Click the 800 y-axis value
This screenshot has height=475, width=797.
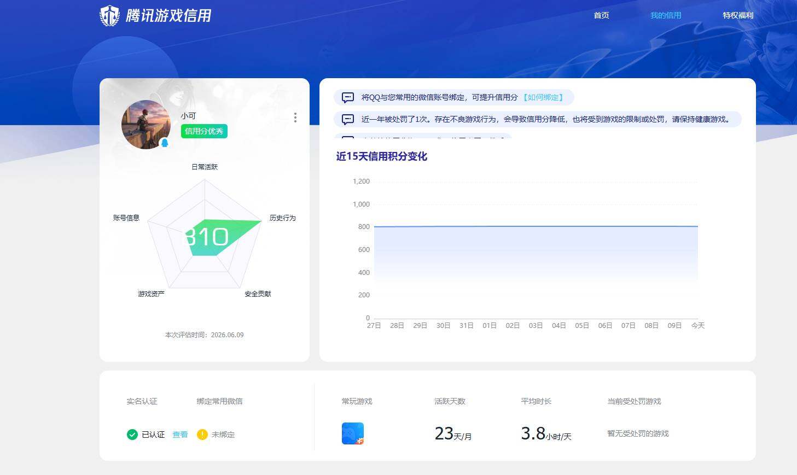click(x=364, y=226)
